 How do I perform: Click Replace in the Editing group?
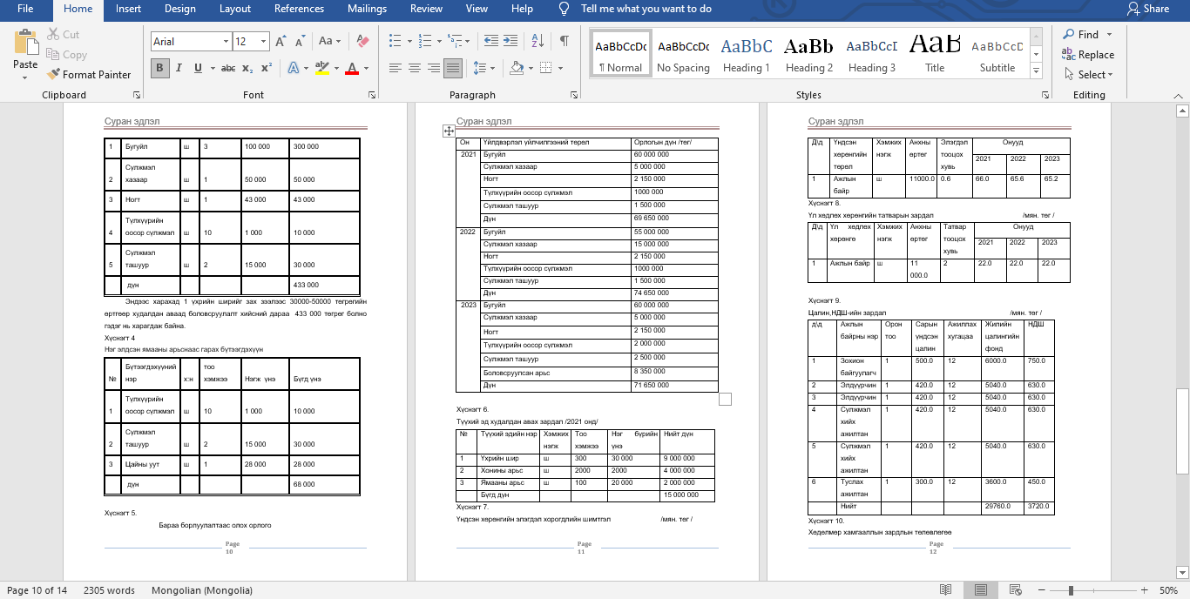coord(1088,55)
